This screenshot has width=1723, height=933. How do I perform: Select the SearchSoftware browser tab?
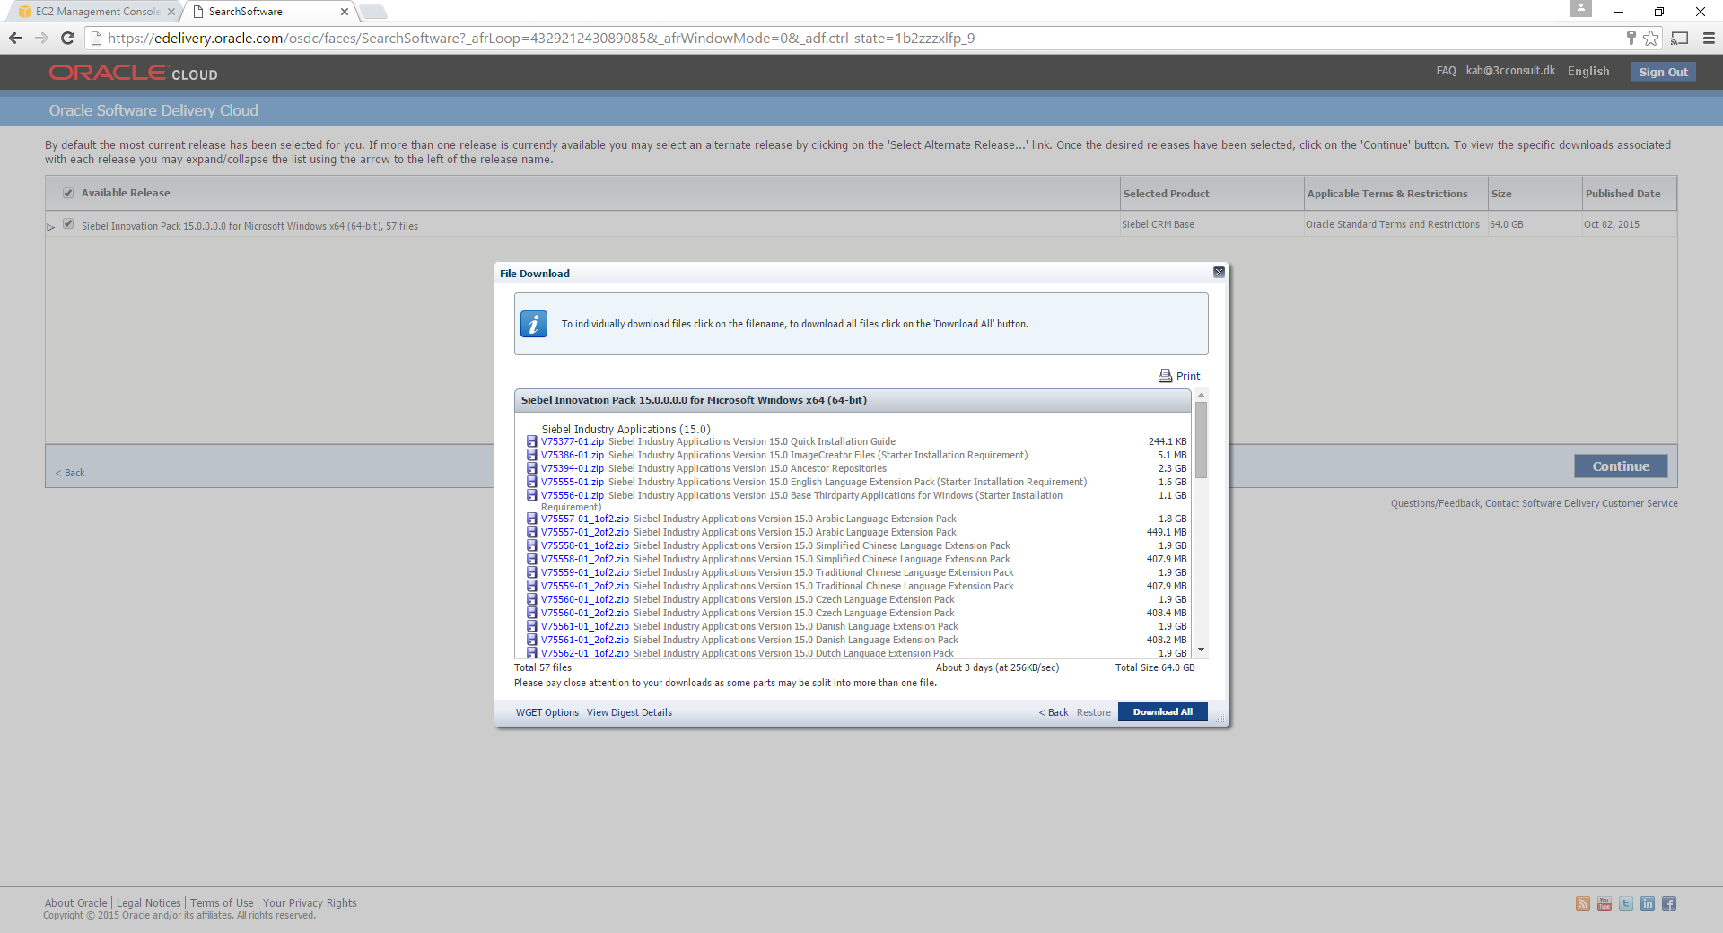pyautogui.click(x=267, y=12)
